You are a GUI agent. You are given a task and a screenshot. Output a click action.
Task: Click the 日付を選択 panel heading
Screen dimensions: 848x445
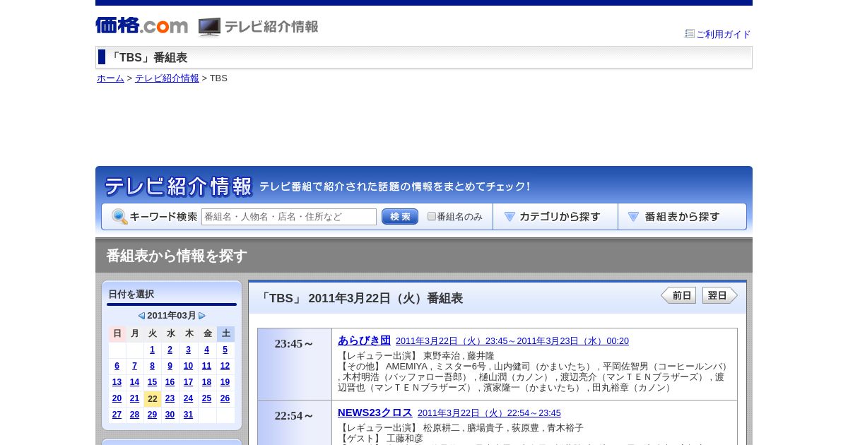pyautogui.click(x=131, y=294)
